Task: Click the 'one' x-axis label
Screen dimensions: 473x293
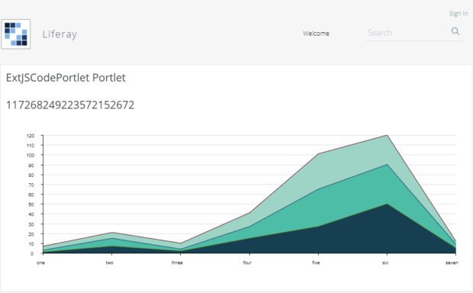Action: pos(40,262)
